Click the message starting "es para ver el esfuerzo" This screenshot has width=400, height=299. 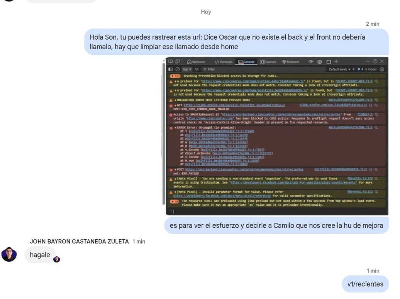click(x=276, y=225)
